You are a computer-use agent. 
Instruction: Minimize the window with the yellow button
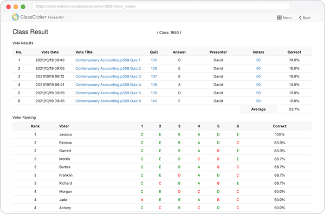[16, 7]
